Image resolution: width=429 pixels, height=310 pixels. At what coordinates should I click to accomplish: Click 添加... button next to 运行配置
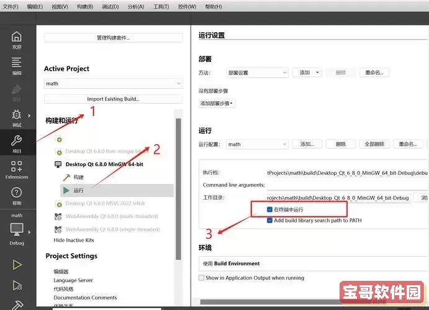[307, 144]
